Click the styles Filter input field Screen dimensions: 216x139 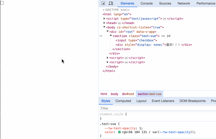pos(158,108)
